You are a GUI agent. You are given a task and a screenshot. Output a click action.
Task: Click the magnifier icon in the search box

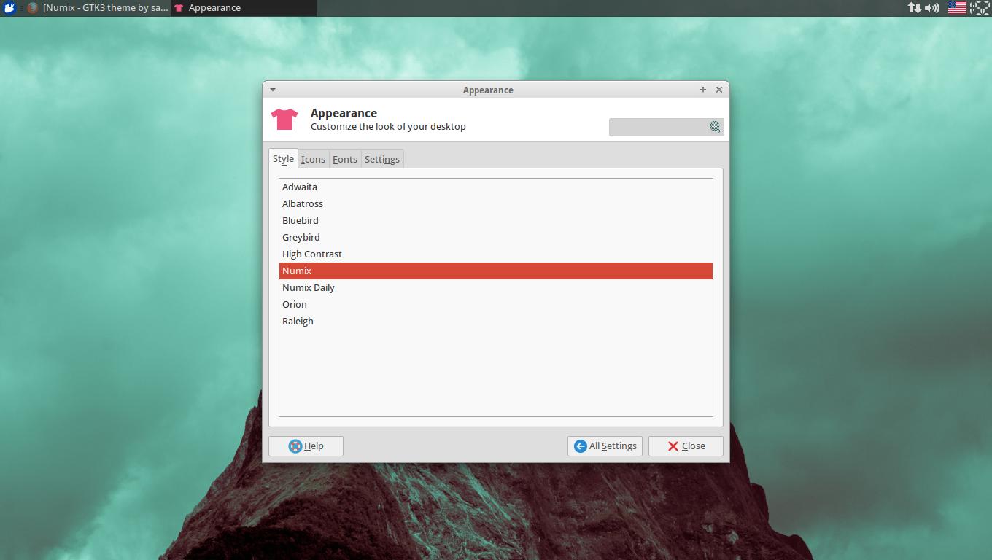[x=715, y=127]
